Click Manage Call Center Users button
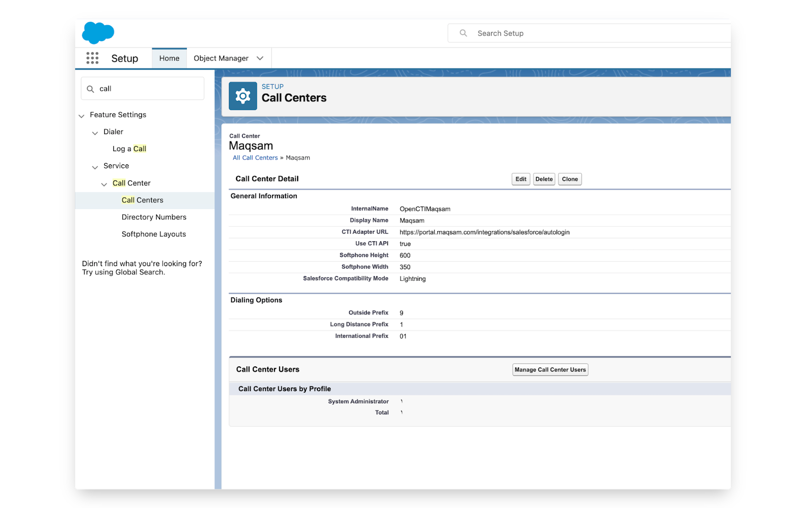Viewport: 806px width, 508px height. (550, 369)
